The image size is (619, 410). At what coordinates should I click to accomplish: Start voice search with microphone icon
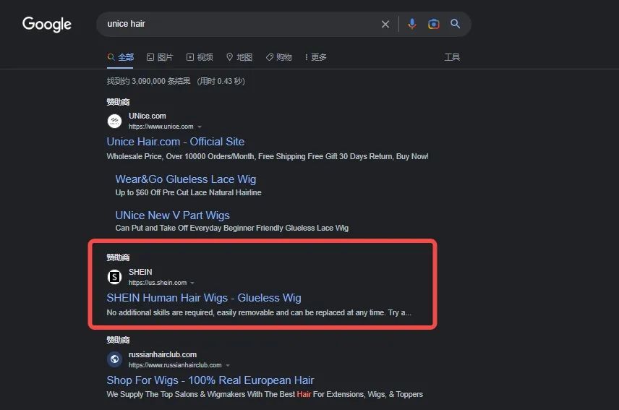[x=411, y=24]
